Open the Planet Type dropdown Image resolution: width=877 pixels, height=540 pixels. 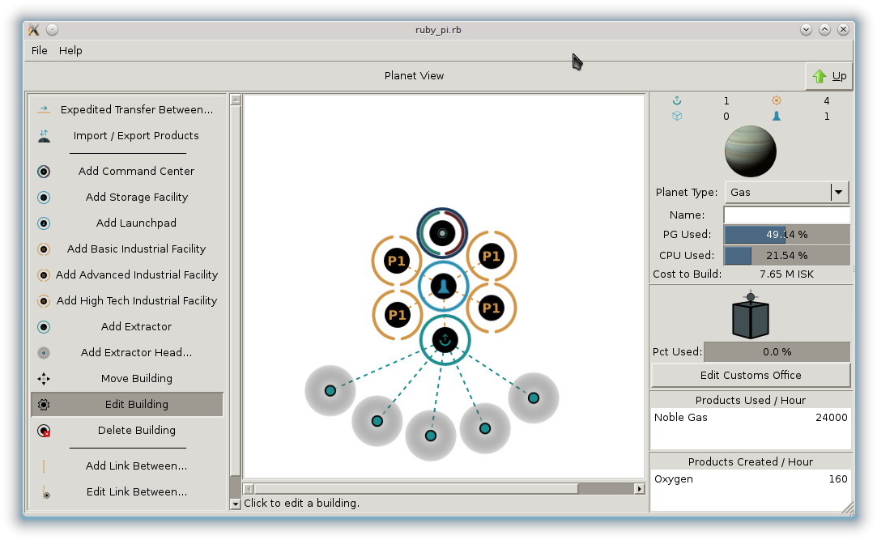pyautogui.click(x=785, y=193)
